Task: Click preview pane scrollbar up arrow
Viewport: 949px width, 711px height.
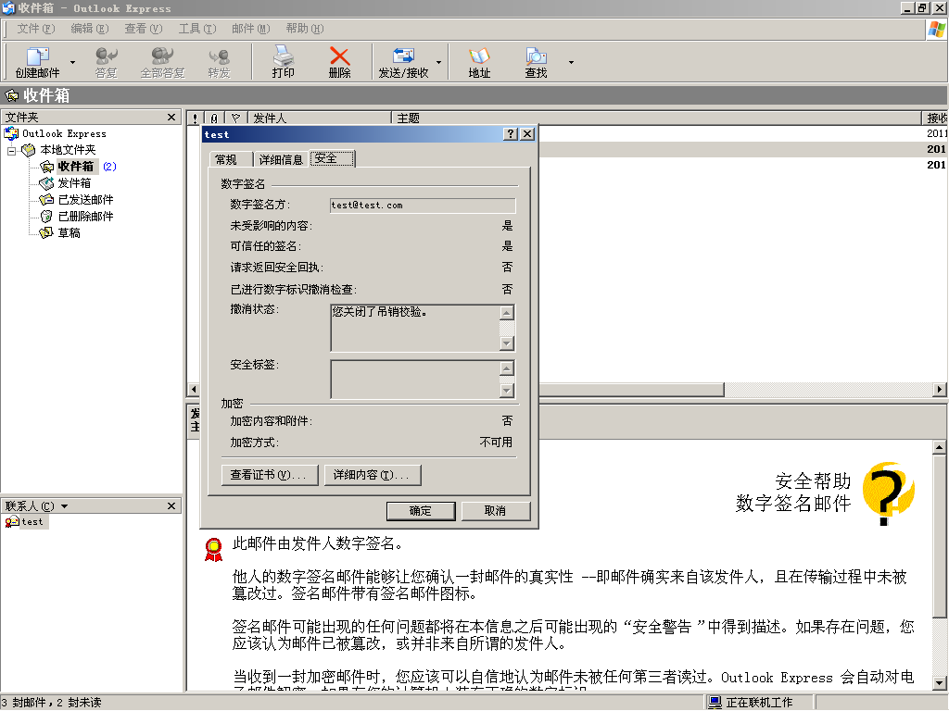Action: point(940,447)
